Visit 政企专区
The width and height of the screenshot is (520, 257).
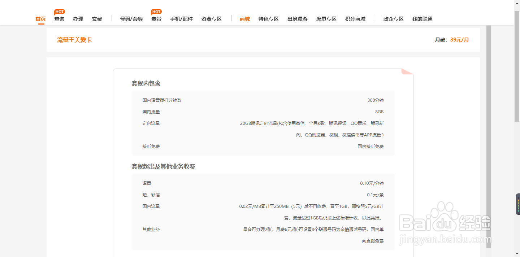point(394,19)
